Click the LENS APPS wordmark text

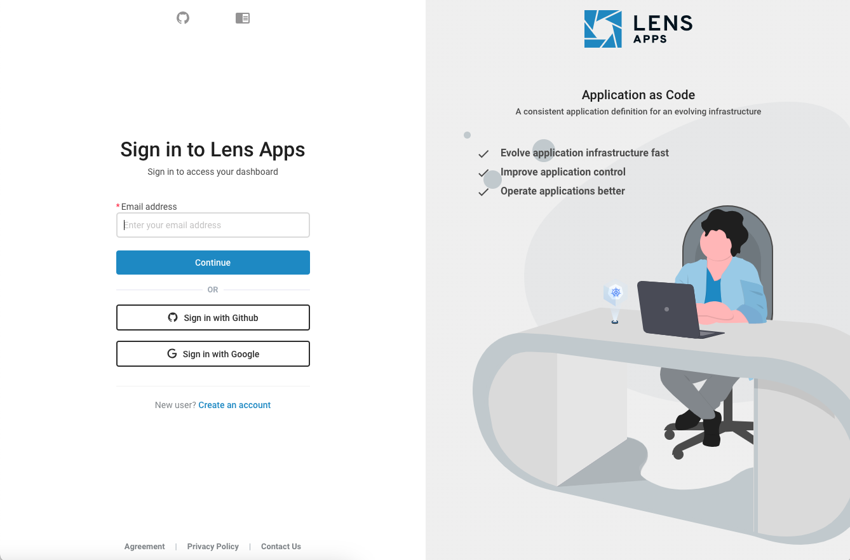click(x=663, y=29)
